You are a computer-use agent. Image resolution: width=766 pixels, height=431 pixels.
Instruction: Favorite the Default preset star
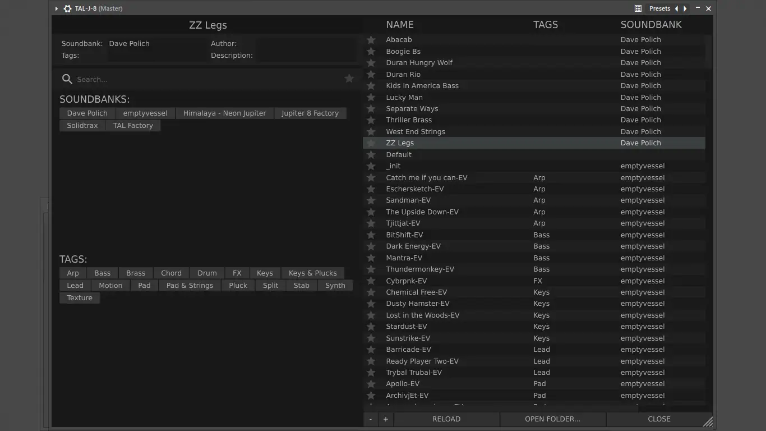[x=371, y=155]
